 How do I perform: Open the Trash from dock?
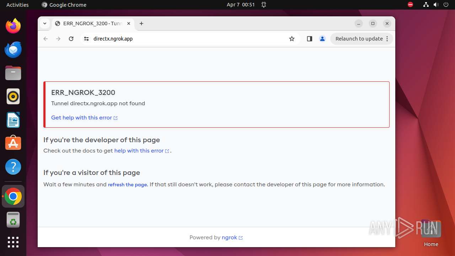click(13, 220)
